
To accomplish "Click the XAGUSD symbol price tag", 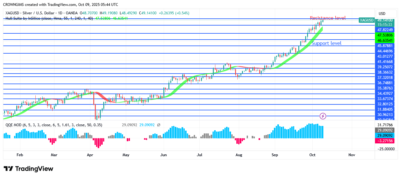I will pyautogui.click(x=367, y=20).
